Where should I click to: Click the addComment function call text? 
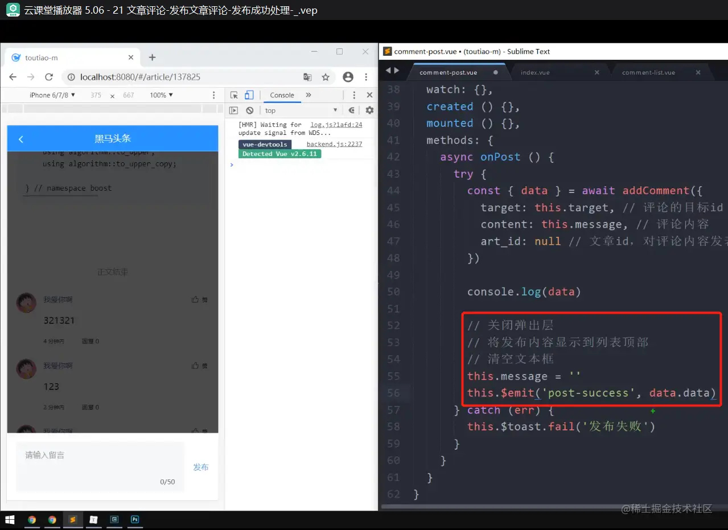pyautogui.click(x=656, y=191)
